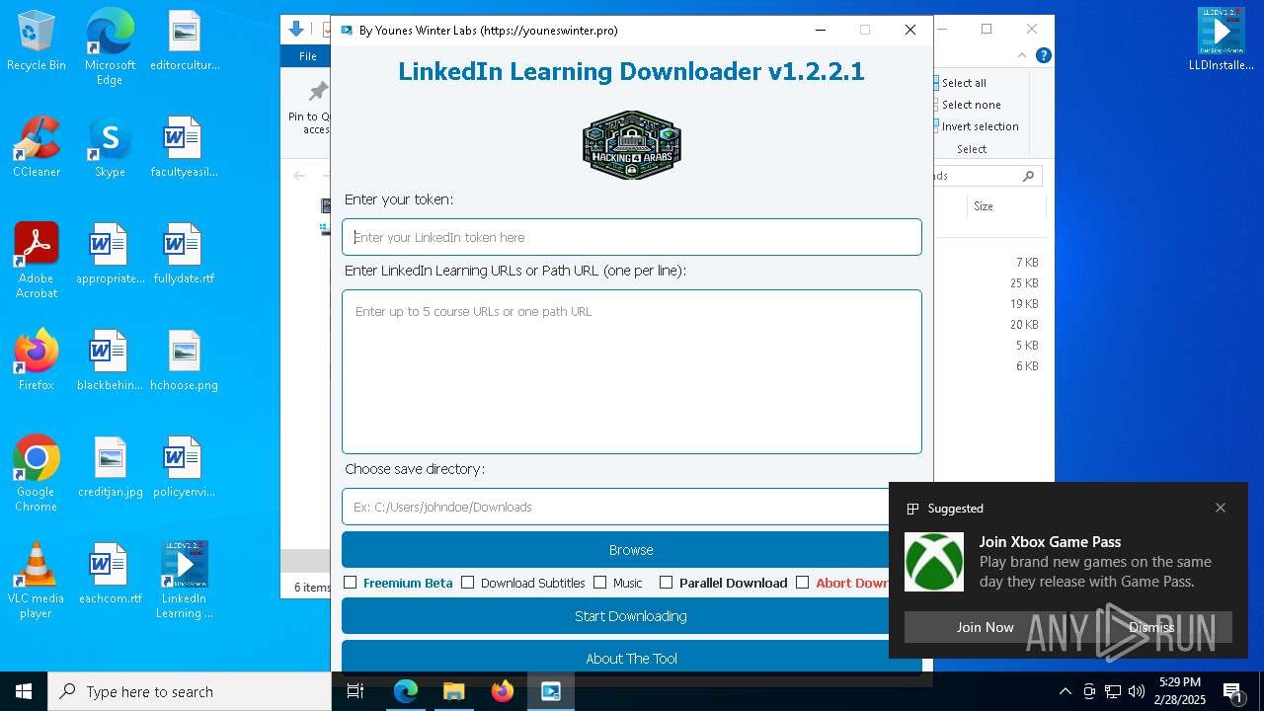Enable Freemium Beta checkbox
The image size is (1264, 711).
click(x=350, y=583)
